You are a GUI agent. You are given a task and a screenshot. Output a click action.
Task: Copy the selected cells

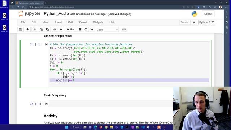[x=41, y=29]
